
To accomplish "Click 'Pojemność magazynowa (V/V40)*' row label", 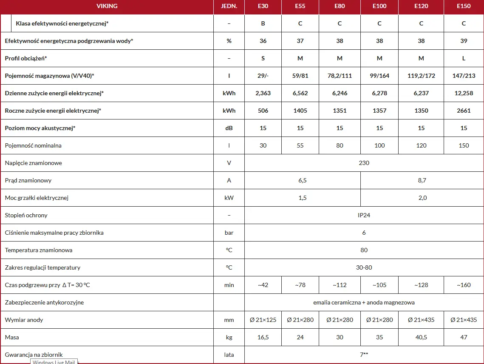I will [49, 76].
